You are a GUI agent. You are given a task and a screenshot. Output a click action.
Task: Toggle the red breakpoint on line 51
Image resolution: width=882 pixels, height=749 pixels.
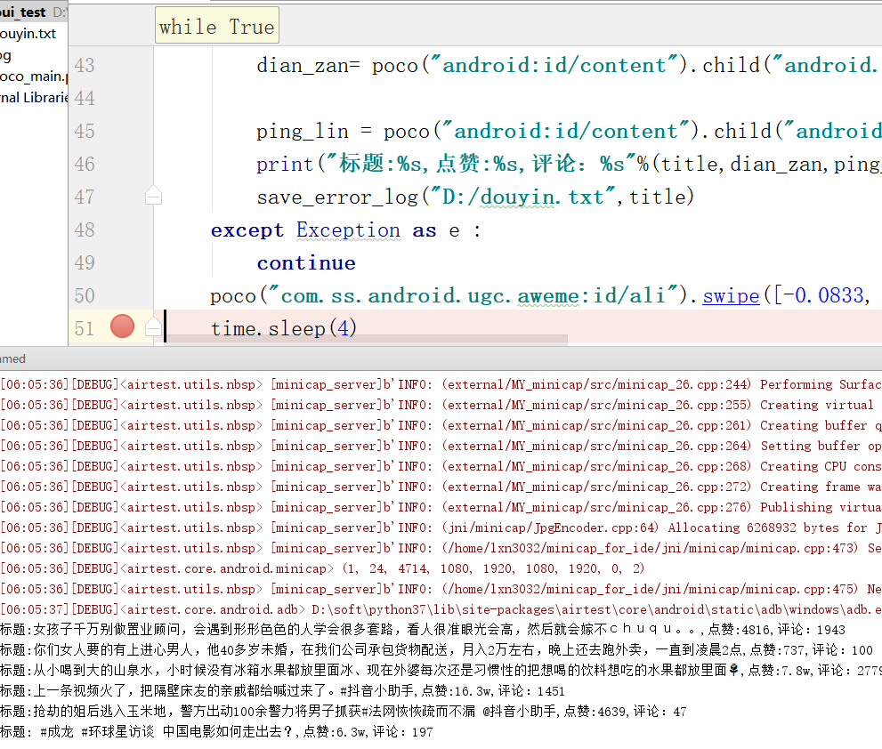tap(122, 326)
